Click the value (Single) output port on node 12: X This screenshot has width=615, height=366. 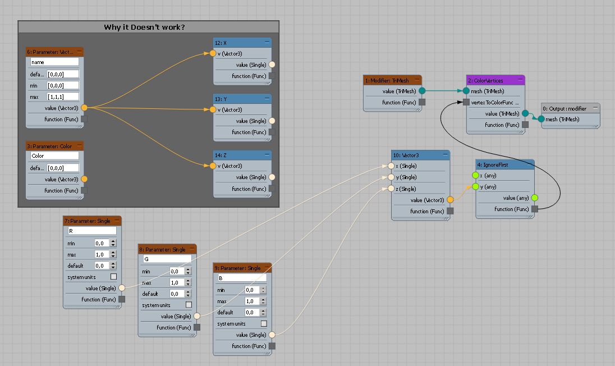272,65
